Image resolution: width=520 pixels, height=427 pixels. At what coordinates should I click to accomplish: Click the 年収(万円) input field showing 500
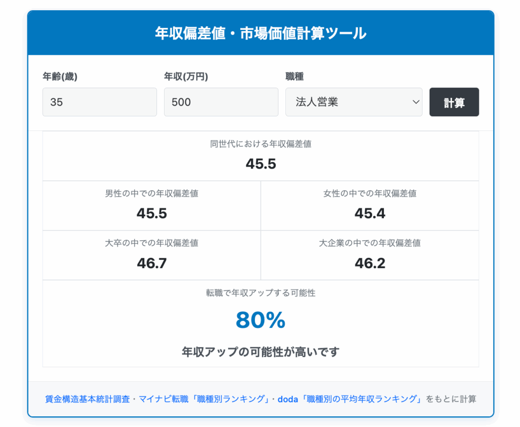pyautogui.click(x=221, y=102)
